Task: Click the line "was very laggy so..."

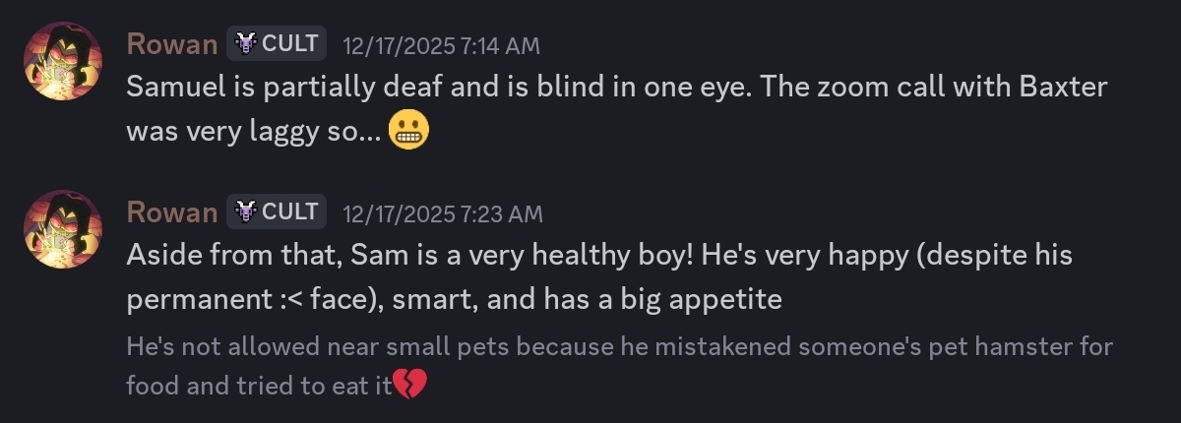Action: point(254,131)
